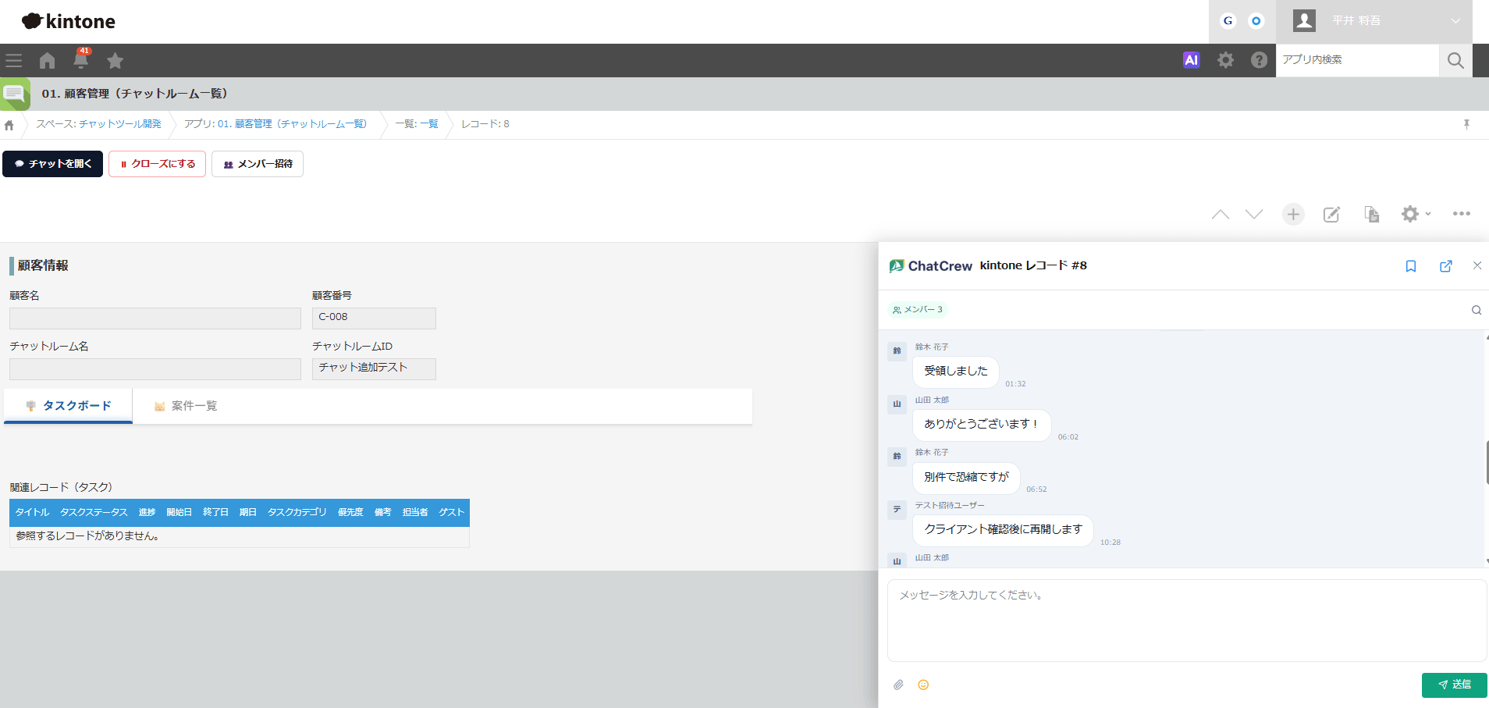Open the hamburger menu in header
The height and width of the screenshot is (708, 1489).
click(x=13, y=60)
